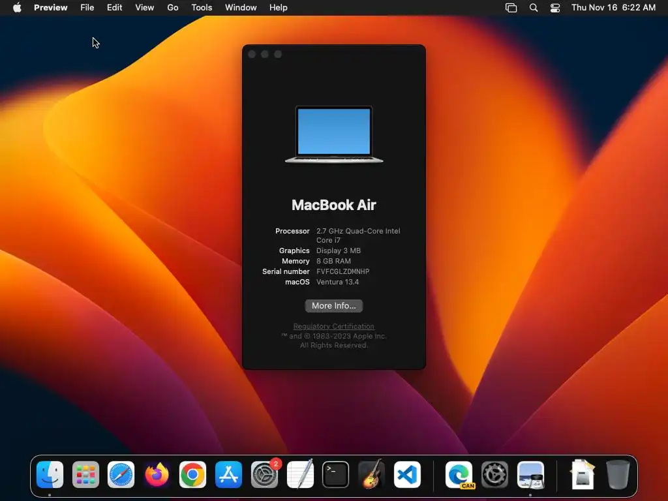Open the Go menu
Viewport: 668px width, 501px height.
point(172,8)
